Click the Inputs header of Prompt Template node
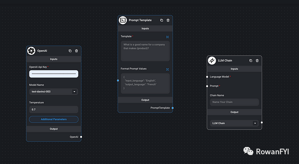This screenshot has height=164, width=299. tap(145, 29)
